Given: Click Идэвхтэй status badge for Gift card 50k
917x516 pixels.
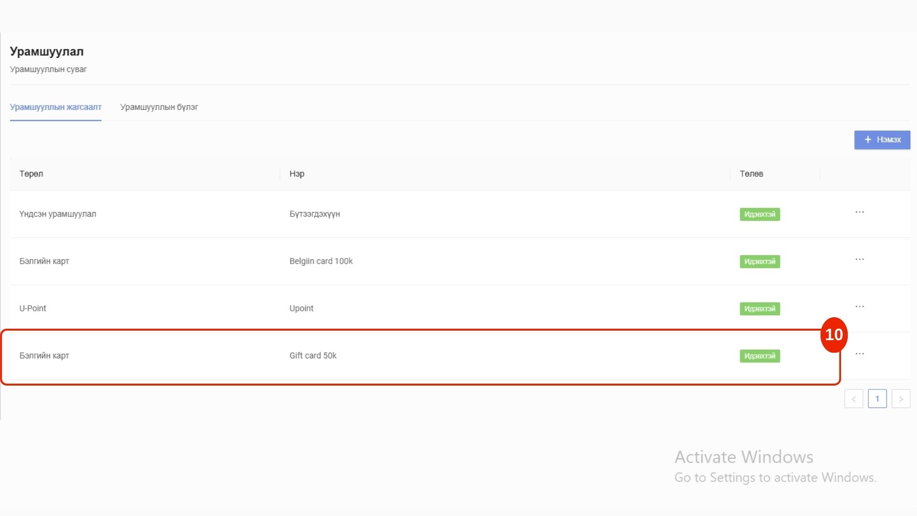Looking at the screenshot, I should click(x=759, y=356).
